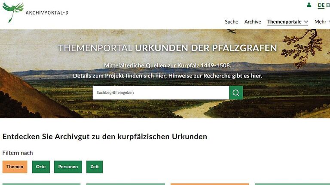Click the 'Themenportal Urkunden der Pfalzgrafen' heading
Image resolution: width=330 pixels, height=185 pixels.
click(168, 48)
